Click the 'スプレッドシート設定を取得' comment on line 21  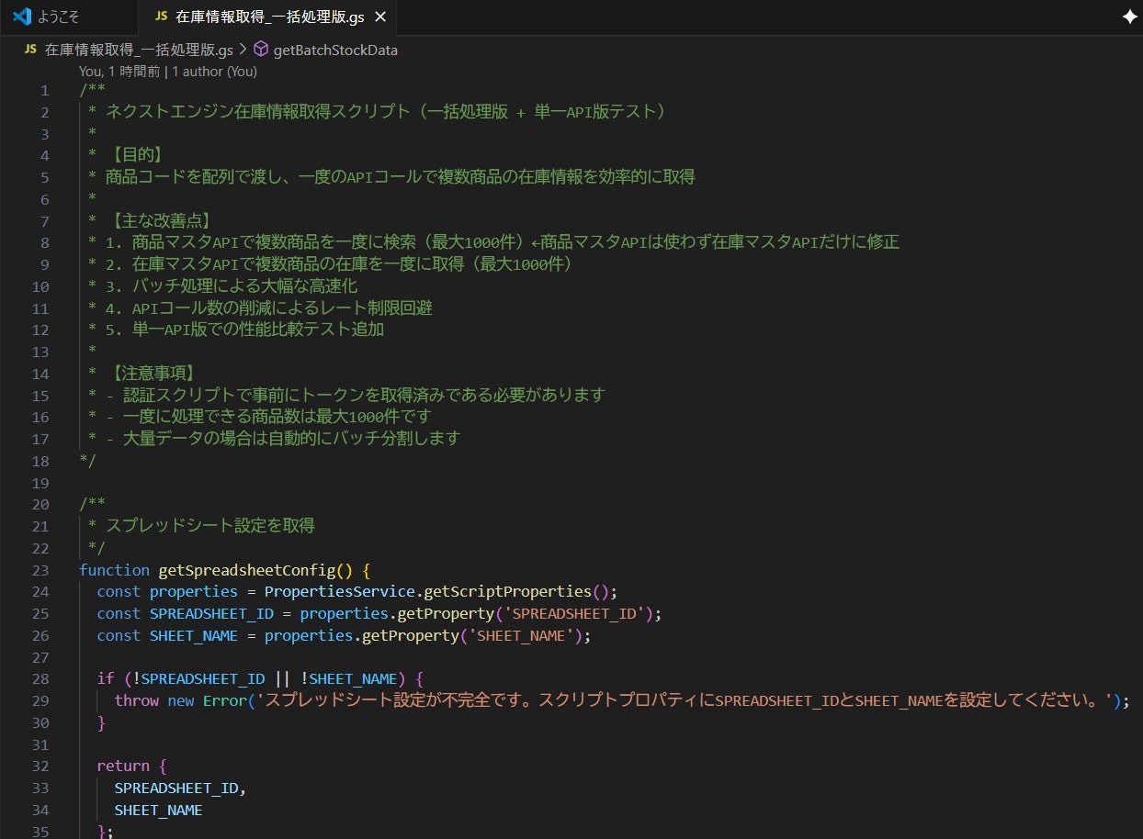coord(210,526)
